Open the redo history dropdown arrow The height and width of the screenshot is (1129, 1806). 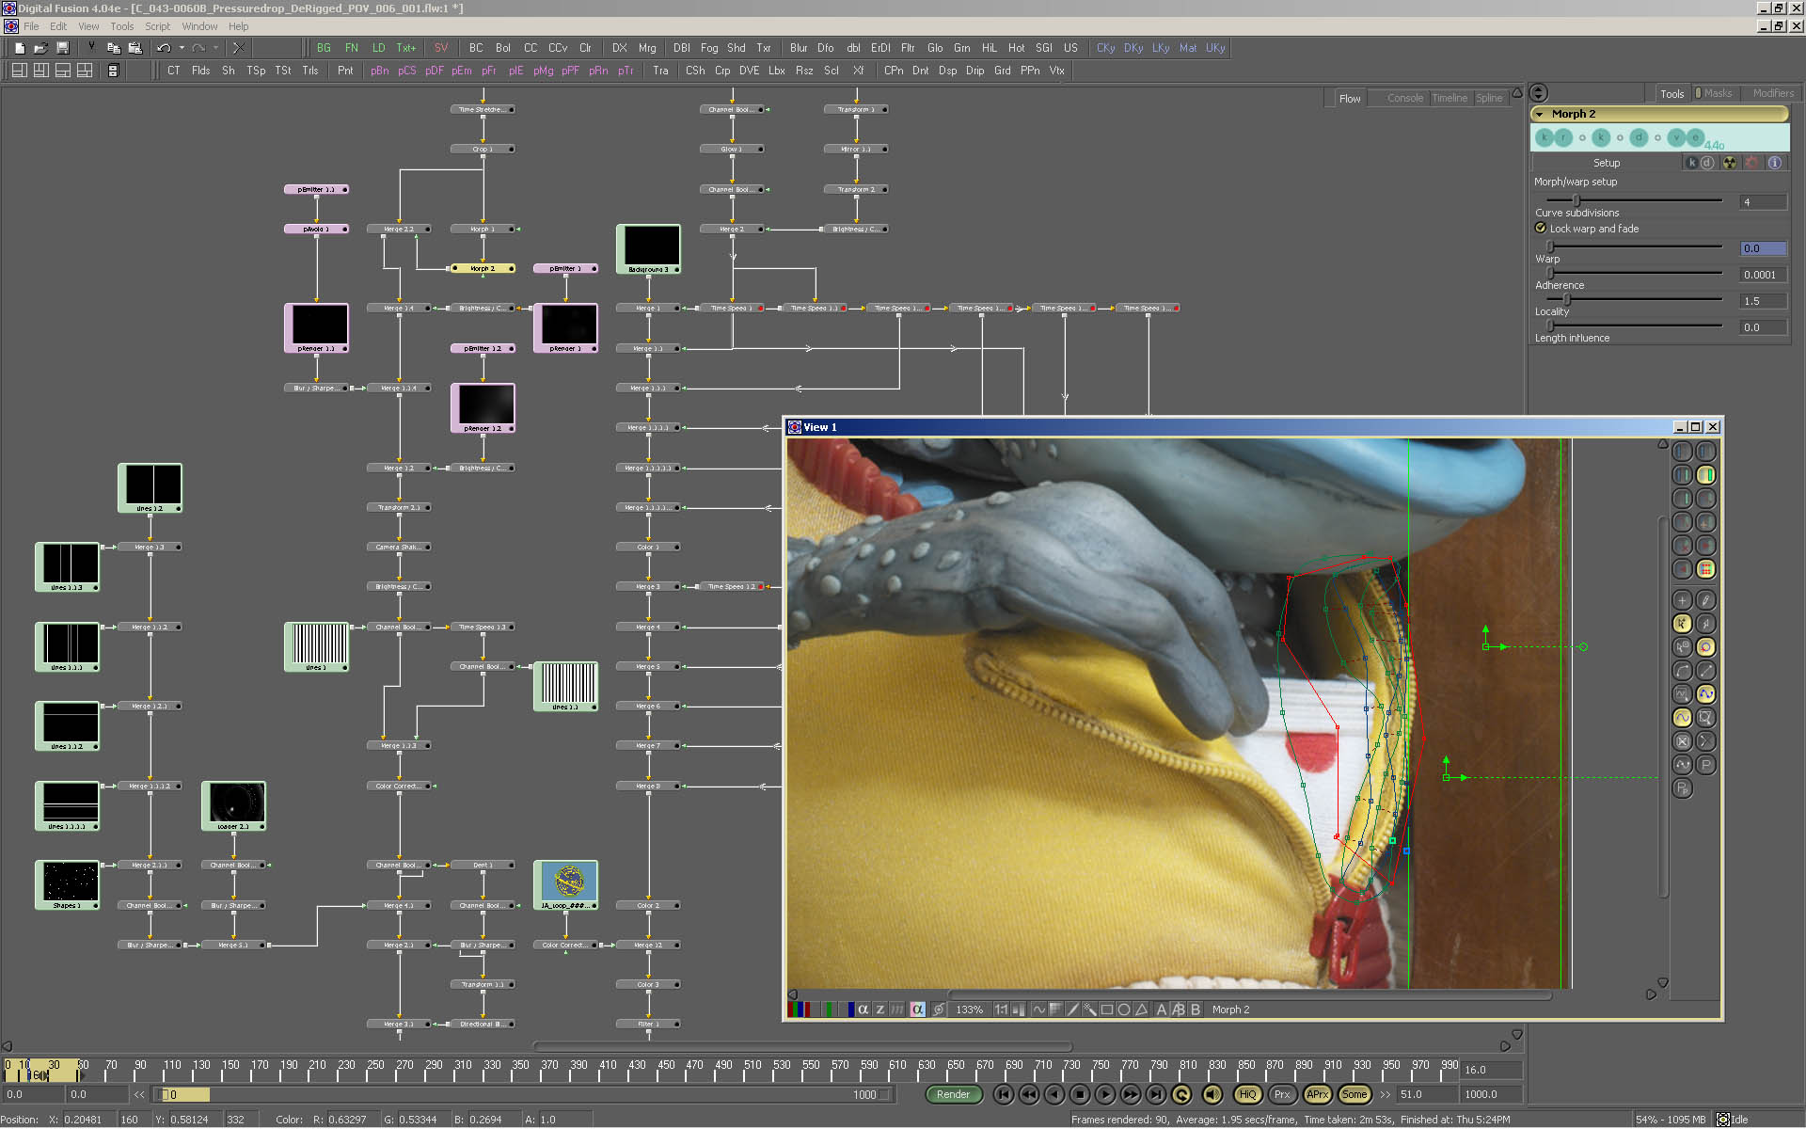pos(215,48)
